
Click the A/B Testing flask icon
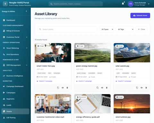(x=4, y=118)
